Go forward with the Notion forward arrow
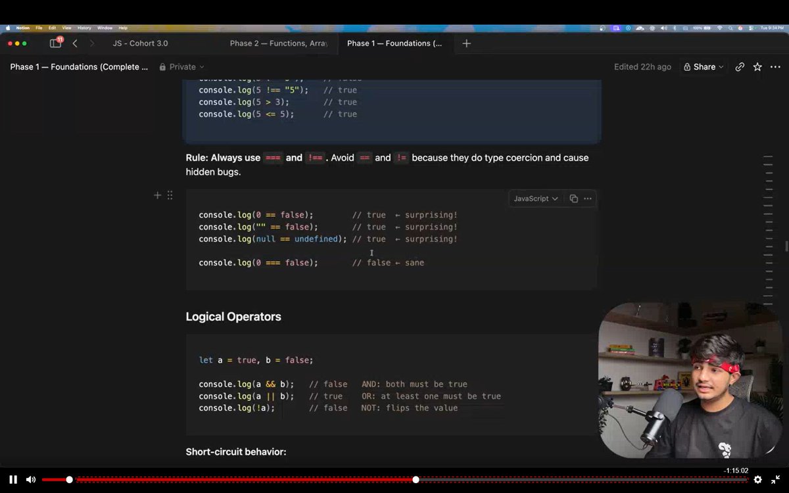 (91, 43)
